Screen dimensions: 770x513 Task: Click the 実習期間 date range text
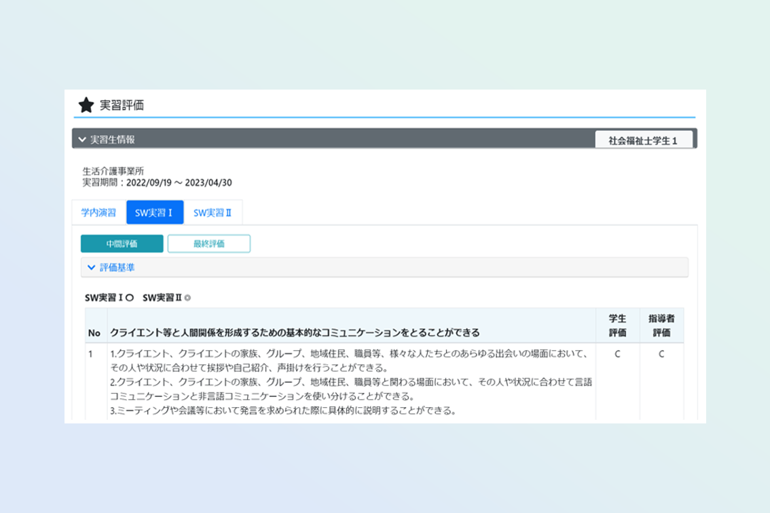(158, 182)
